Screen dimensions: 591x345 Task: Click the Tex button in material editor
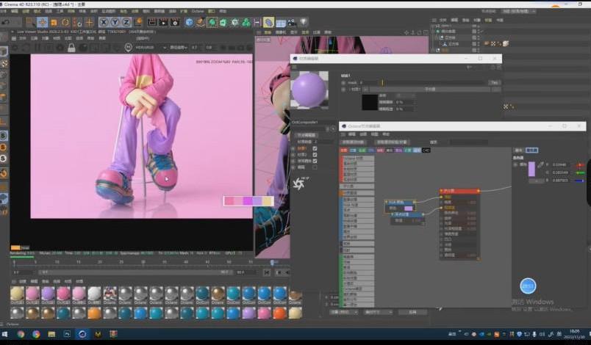click(x=495, y=82)
